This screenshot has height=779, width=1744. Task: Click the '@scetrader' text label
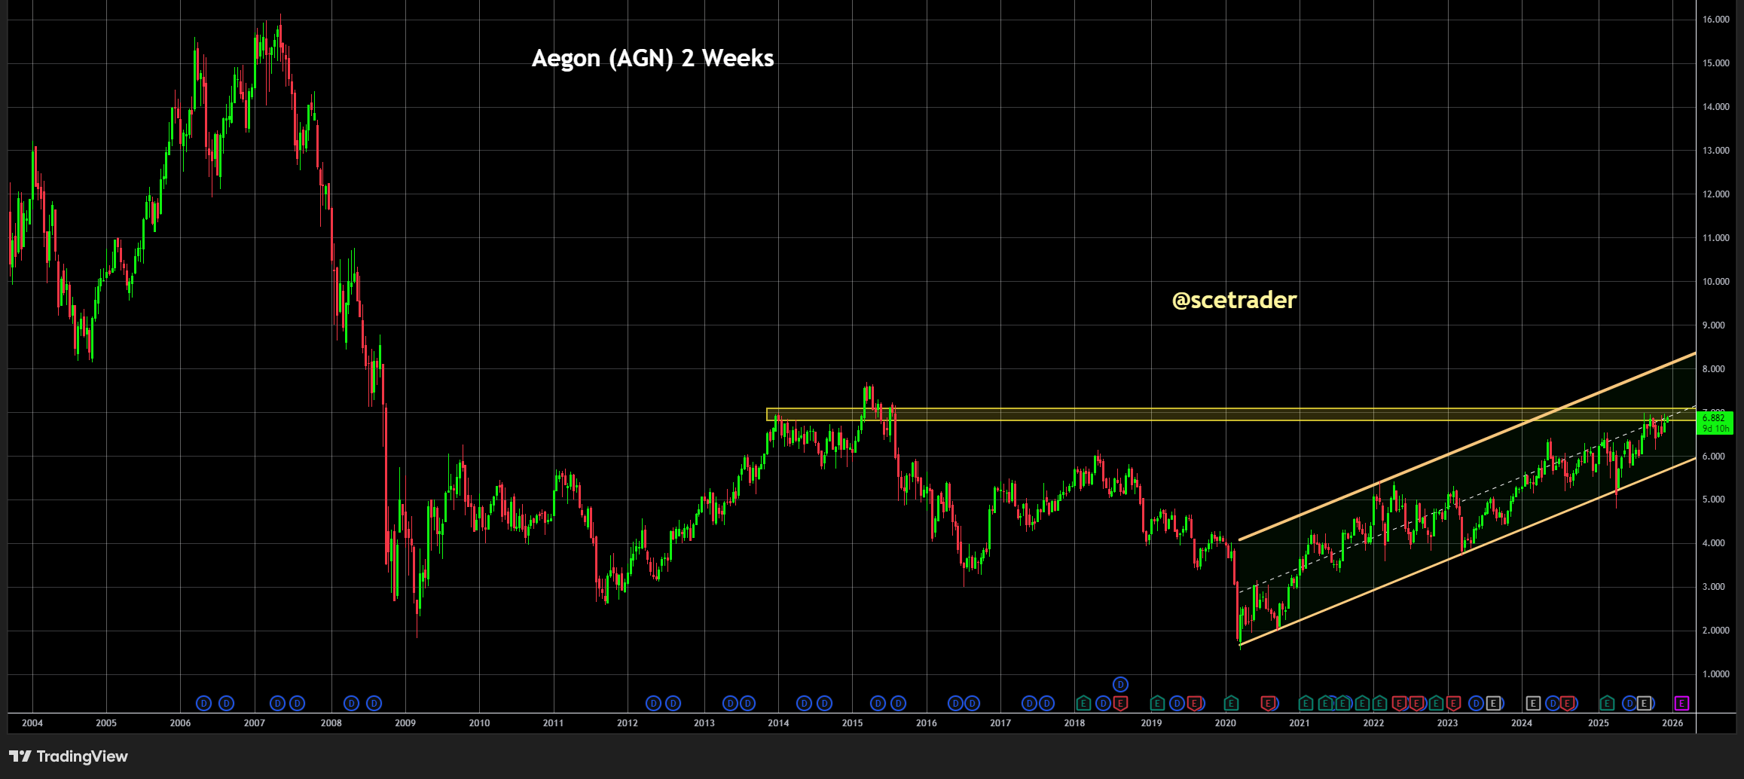tap(1234, 300)
